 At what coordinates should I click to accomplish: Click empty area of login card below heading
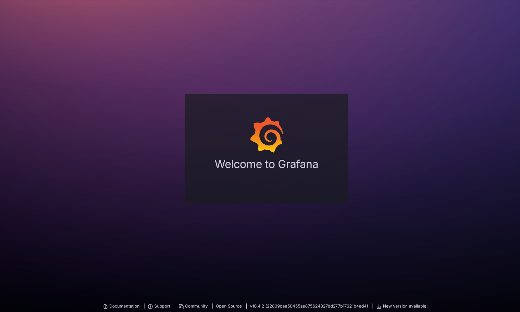(267, 187)
